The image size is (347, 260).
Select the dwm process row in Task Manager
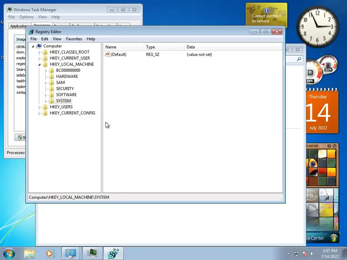(x=21, y=52)
